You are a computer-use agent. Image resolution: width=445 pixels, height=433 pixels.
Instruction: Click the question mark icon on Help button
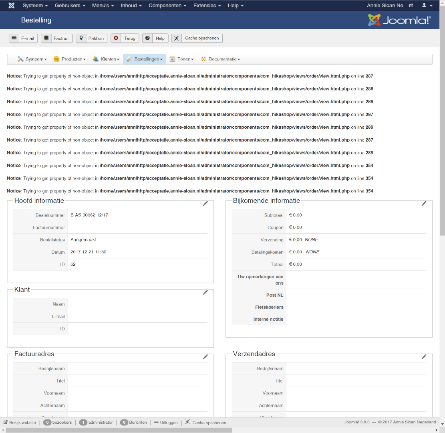[x=147, y=38]
